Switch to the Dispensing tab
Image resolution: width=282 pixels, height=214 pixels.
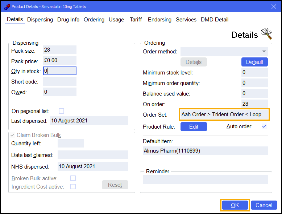(x=40, y=20)
